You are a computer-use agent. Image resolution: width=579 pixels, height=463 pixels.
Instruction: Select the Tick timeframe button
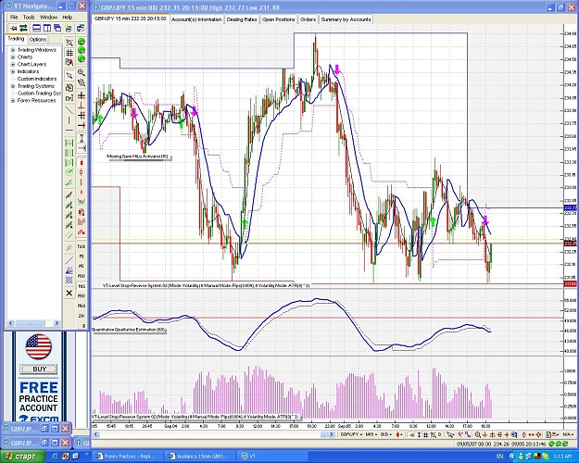click(82, 246)
